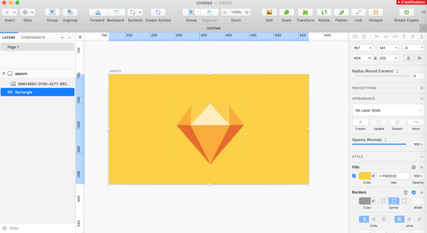Toggle the size proportions lock
The image size is (427, 233).
coord(375,58)
